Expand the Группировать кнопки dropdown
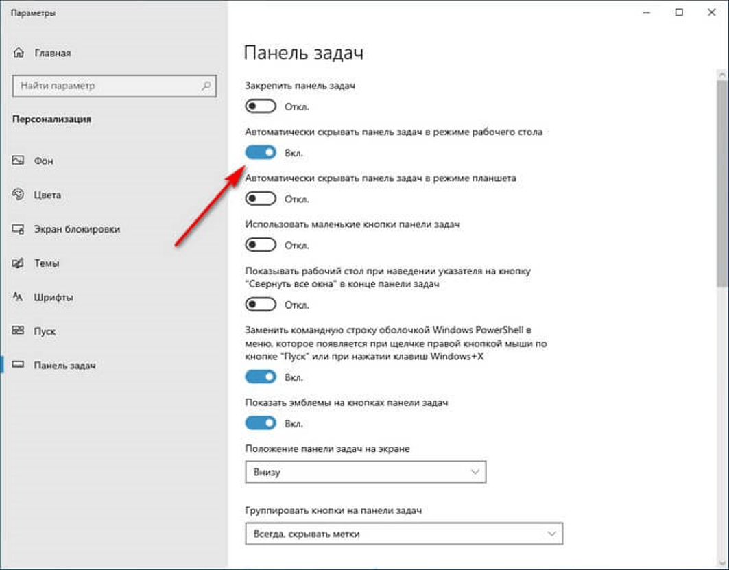The image size is (729, 570). click(403, 534)
